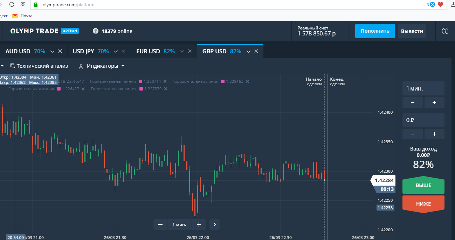Remove horizontal line 1.226427

pyautogui.click(x=83, y=89)
